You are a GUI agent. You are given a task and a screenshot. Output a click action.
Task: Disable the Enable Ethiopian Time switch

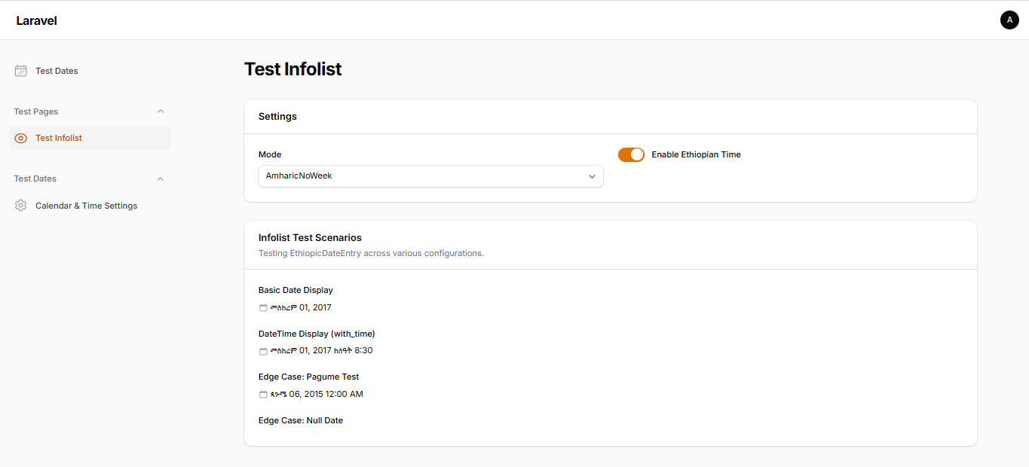point(631,154)
